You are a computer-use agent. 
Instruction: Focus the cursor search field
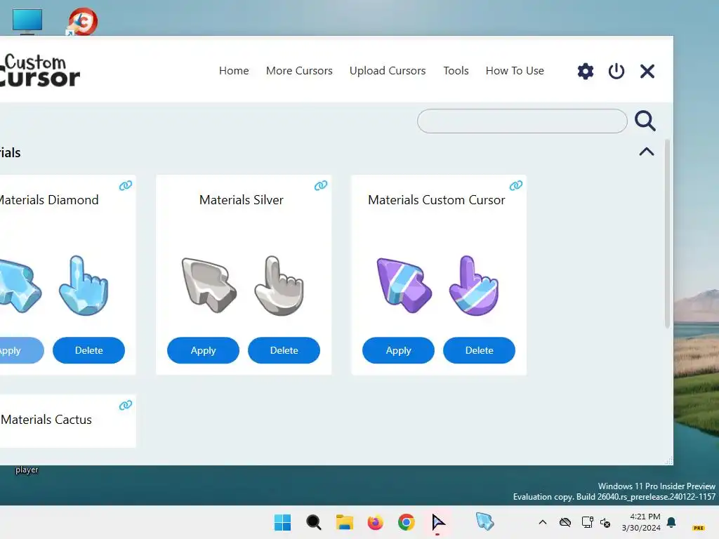tap(522, 121)
